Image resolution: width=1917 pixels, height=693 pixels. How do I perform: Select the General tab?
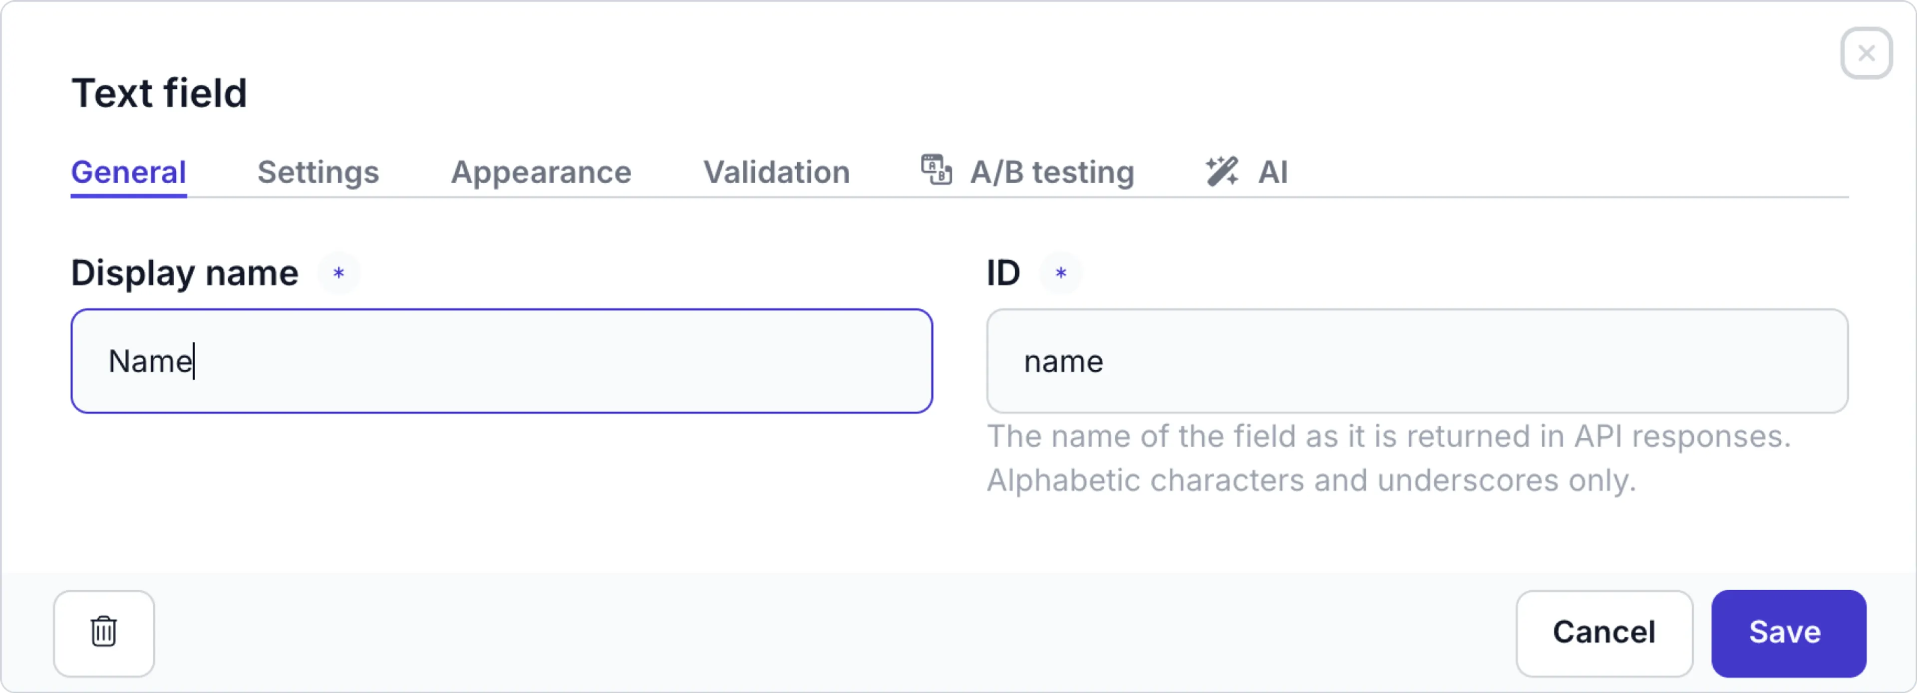[x=128, y=172]
